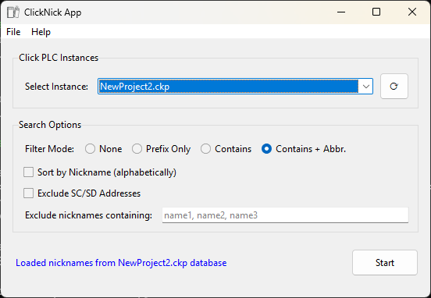Expand the Select Instance dropdown arrow

point(366,87)
